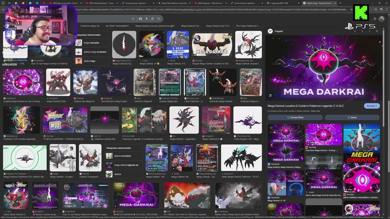Image resolution: width=390 pixels, height=219 pixels.
Task: Click the Fragster source logo
Action: 270,31
